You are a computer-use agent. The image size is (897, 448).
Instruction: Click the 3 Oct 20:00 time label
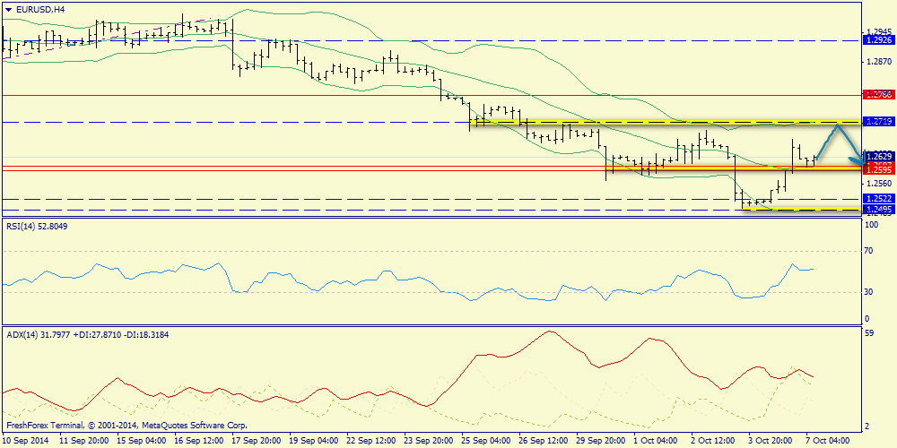771,441
